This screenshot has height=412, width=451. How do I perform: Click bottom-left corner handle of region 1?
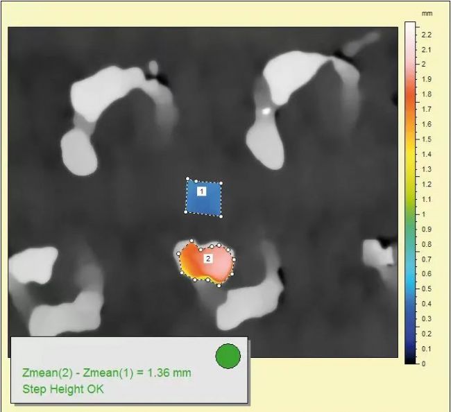click(186, 212)
